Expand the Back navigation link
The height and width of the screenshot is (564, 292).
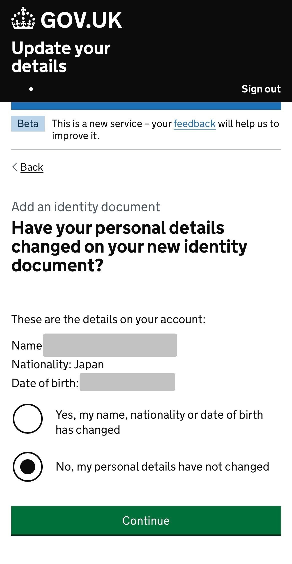(x=31, y=167)
